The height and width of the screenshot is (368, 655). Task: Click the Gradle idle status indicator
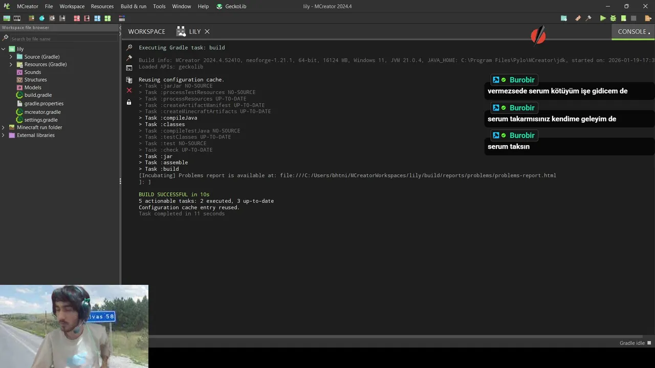[x=635, y=343]
